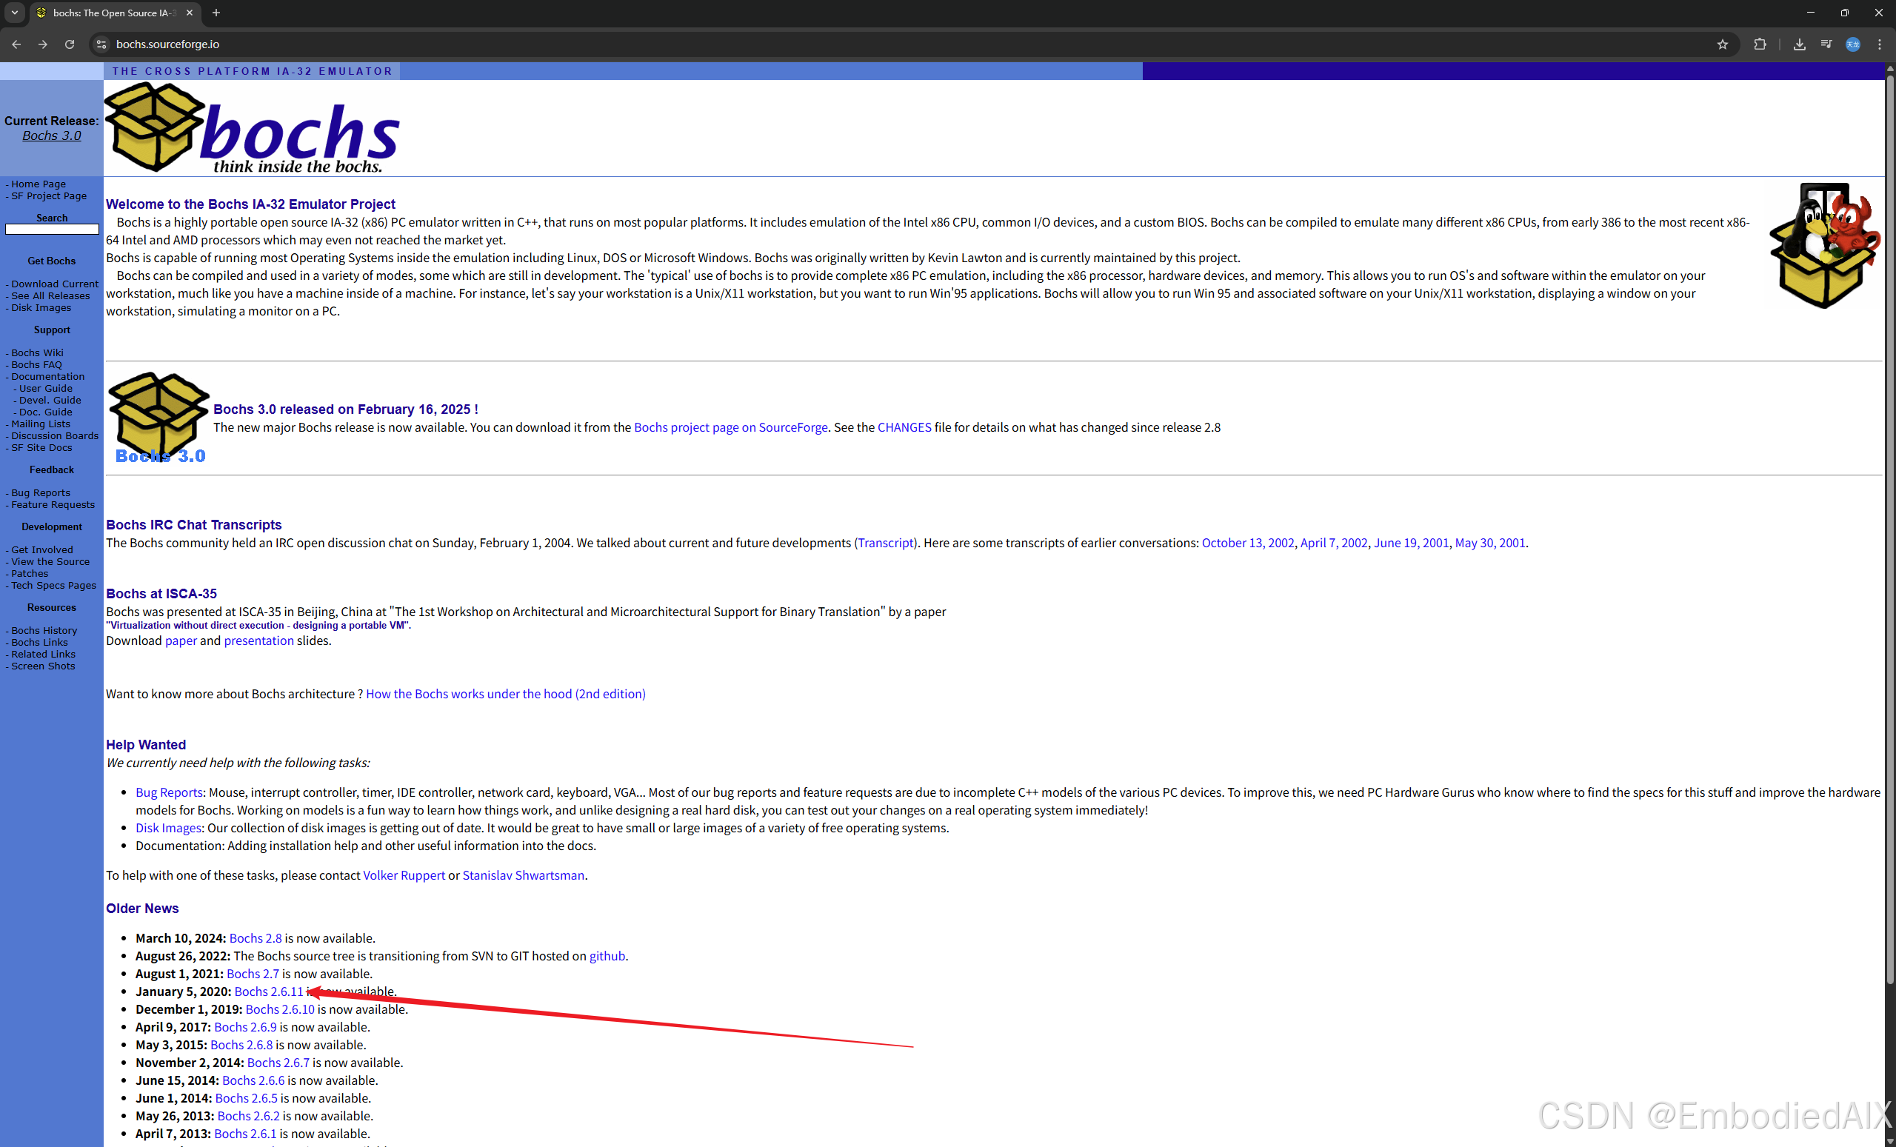Contact Volker Ruppert link

pyautogui.click(x=404, y=875)
